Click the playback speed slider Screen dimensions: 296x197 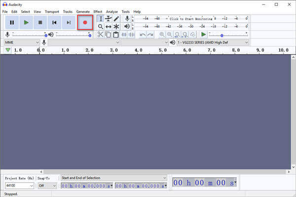tap(228, 35)
